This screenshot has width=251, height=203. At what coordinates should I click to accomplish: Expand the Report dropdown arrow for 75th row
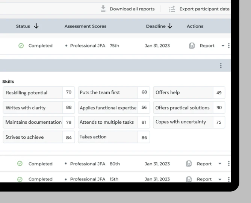pyautogui.click(x=223, y=46)
